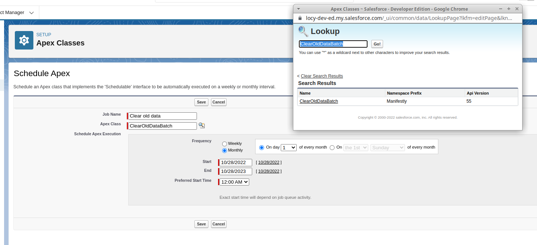Click the Setup gear icon
Viewport: 537px width, 245px height.
[24, 40]
